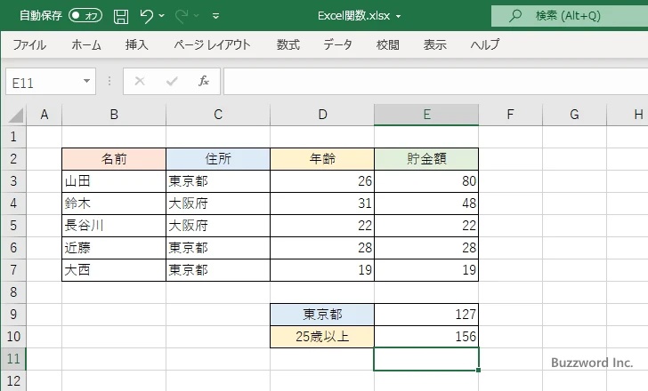Click the 25歳以上 label cell
The width and height of the screenshot is (648, 391).
(x=322, y=337)
